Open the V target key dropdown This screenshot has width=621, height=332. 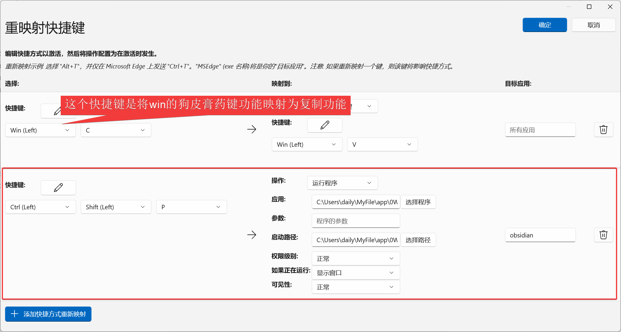[382, 145]
